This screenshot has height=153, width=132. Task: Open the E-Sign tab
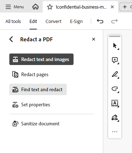[76, 22]
